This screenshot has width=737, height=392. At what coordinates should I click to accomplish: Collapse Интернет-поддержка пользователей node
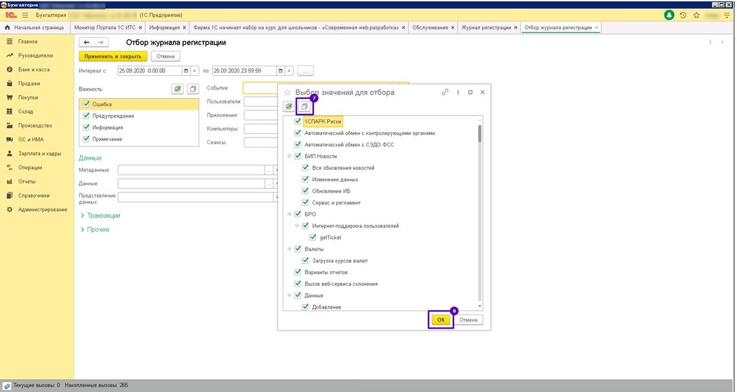[x=297, y=226]
